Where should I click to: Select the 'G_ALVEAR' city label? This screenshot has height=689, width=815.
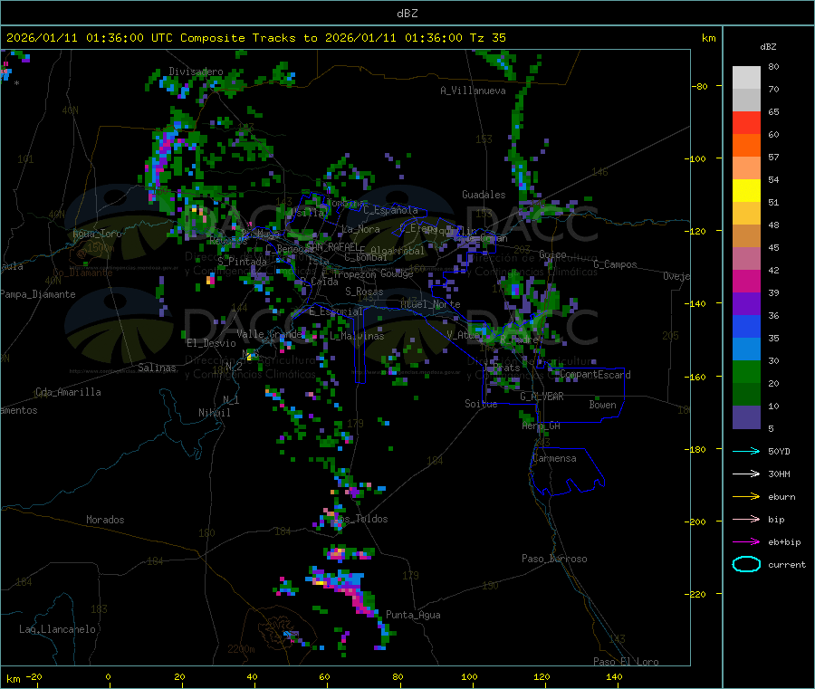tap(542, 397)
